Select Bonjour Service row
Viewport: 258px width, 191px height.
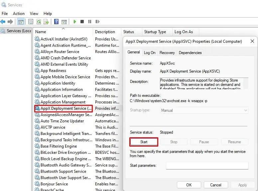(54, 184)
